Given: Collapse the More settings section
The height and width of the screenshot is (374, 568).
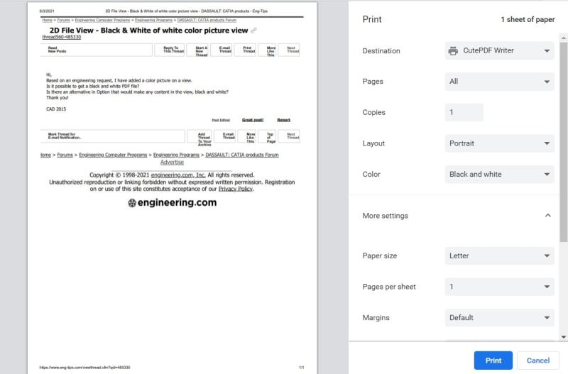Looking at the screenshot, I should pyautogui.click(x=547, y=216).
